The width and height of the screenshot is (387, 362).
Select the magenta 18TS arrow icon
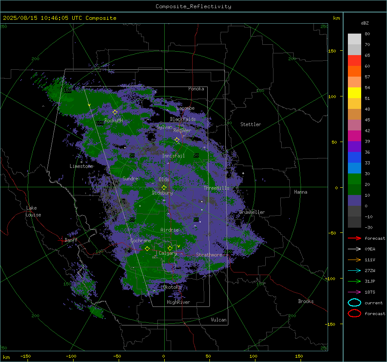click(354, 292)
